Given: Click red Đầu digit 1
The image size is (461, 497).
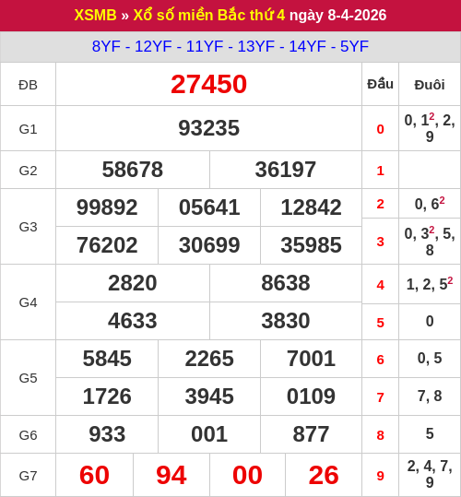Looking at the screenshot, I should click(380, 171).
